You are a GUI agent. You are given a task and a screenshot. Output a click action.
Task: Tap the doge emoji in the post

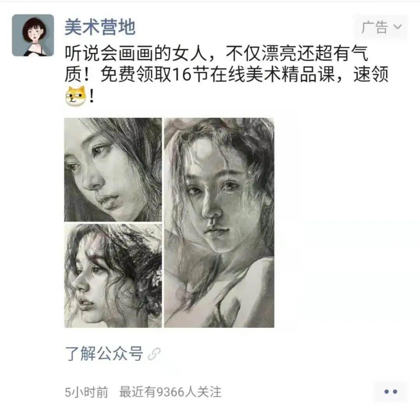pyautogui.click(x=76, y=96)
